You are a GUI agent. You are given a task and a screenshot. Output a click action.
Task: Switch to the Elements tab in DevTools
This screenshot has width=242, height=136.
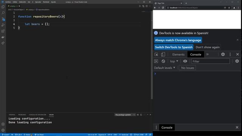(178, 54)
